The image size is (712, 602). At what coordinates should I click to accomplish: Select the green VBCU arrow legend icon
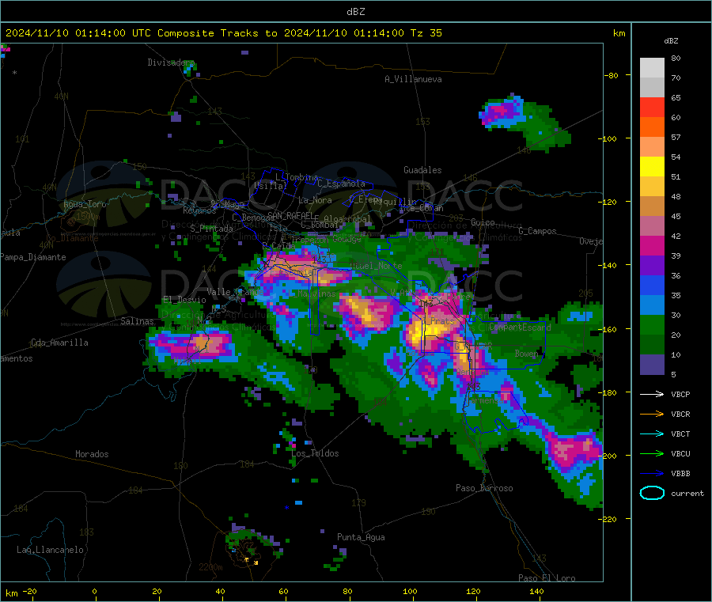click(x=652, y=453)
